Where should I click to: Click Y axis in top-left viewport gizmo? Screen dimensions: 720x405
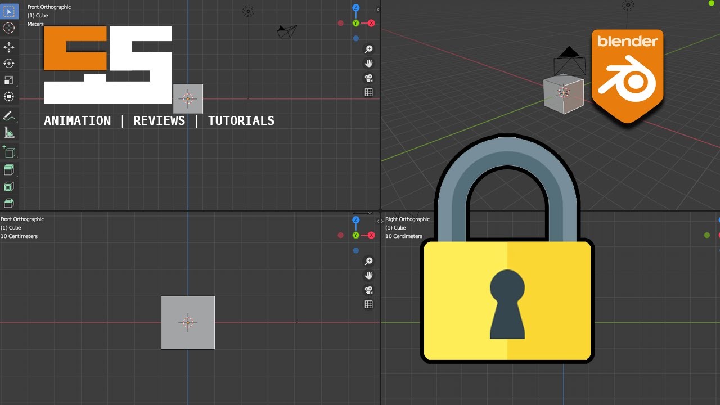coord(356,23)
